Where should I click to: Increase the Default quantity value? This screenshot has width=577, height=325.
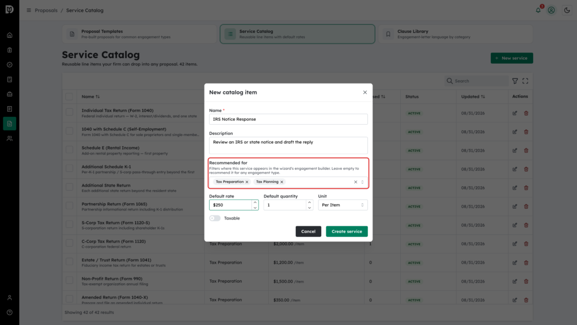pyautogui.click(x=309, y=203)
